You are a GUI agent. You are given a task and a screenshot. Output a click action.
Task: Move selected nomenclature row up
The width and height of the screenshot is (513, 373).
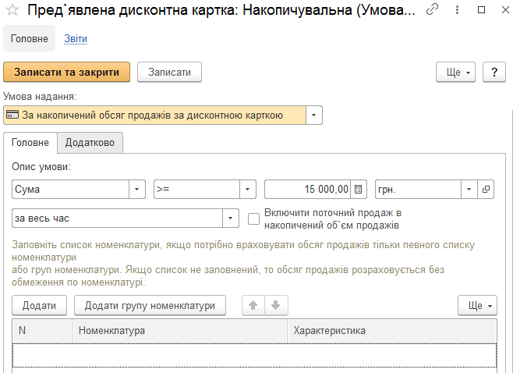coord(253,306)
